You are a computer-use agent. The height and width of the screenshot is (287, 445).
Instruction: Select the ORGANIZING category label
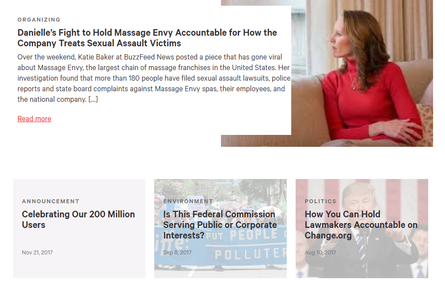39,19
